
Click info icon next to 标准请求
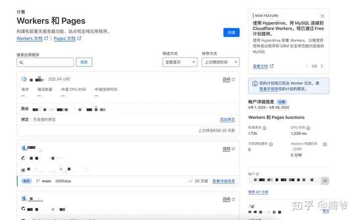[x=264, y=128]
